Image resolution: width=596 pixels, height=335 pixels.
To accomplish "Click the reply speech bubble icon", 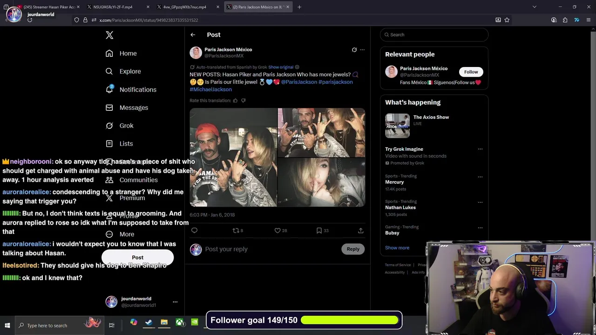I will 195,230.
